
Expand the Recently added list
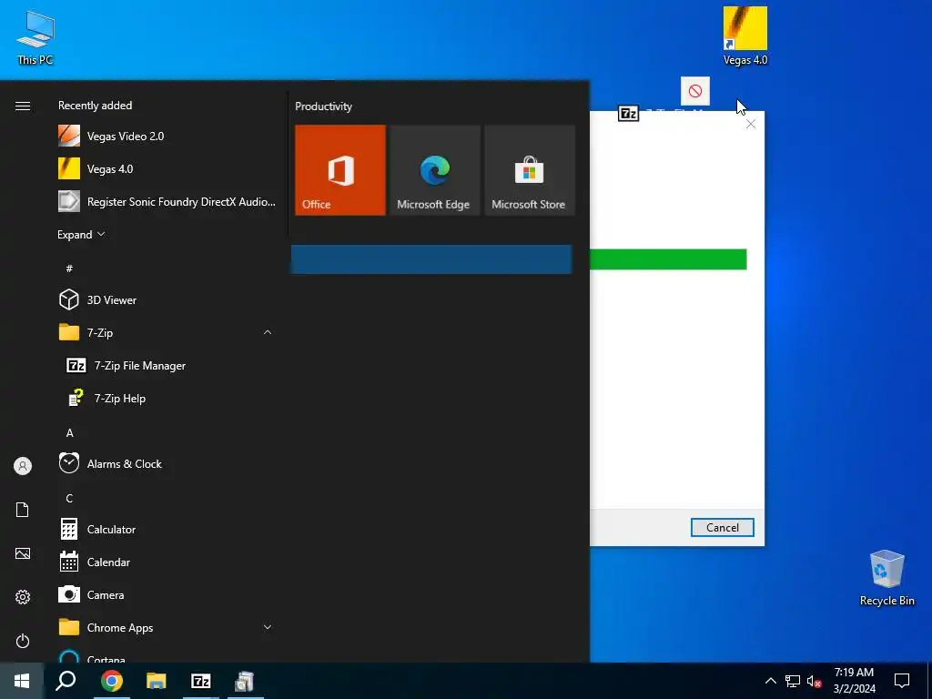[81, 234]
